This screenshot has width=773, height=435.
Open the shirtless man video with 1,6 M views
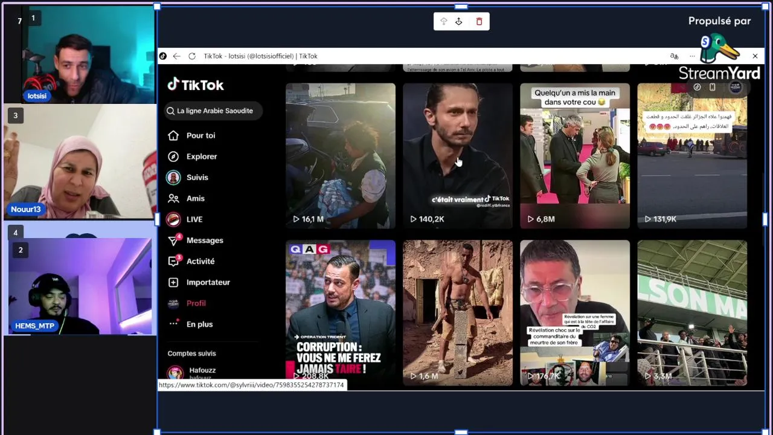click(458, 313)
